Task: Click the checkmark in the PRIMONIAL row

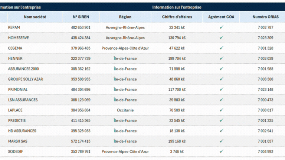Action: point(221,89)
